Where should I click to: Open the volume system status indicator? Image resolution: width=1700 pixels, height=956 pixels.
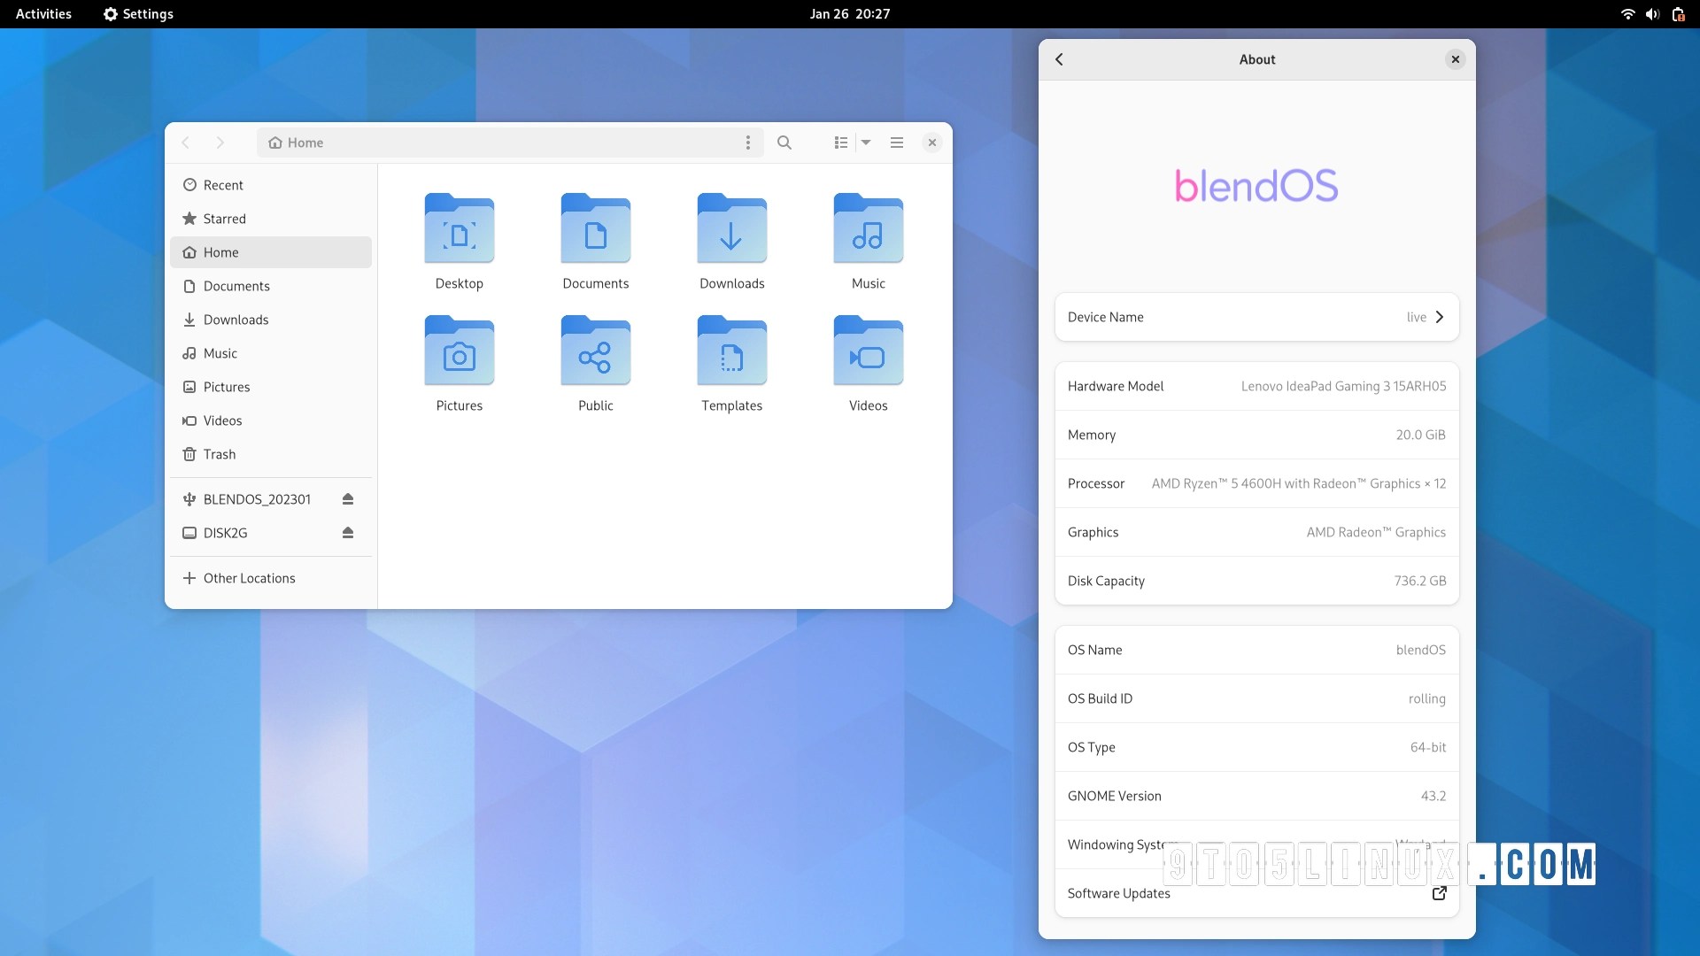click(x=1652, y=14)
